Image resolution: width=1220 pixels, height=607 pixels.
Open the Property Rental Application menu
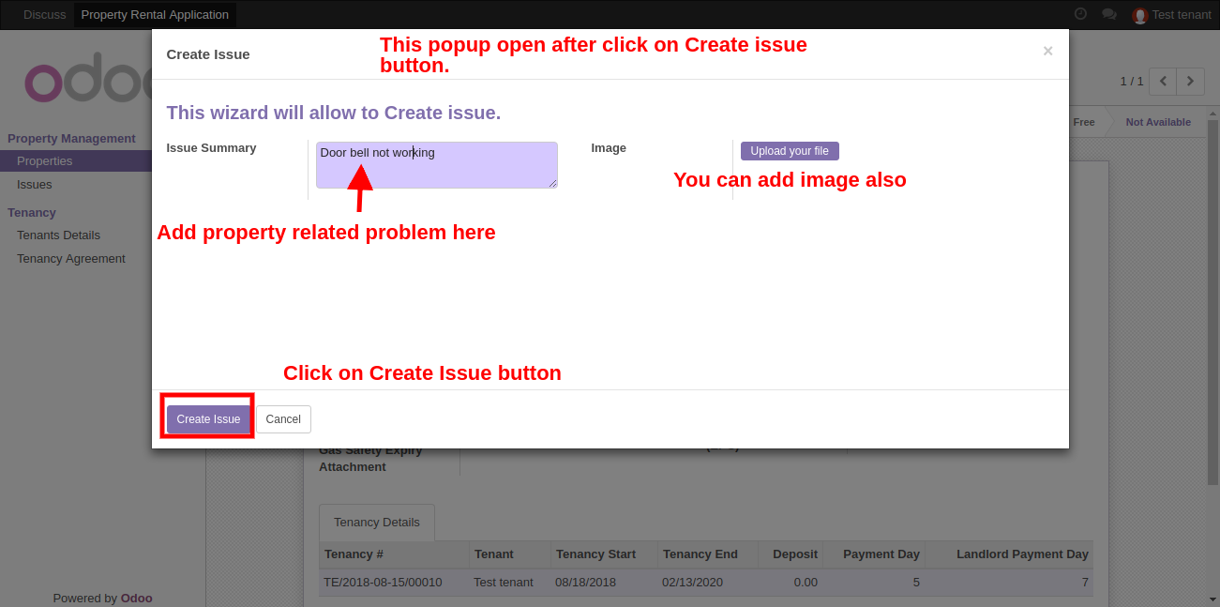point(155,14)
